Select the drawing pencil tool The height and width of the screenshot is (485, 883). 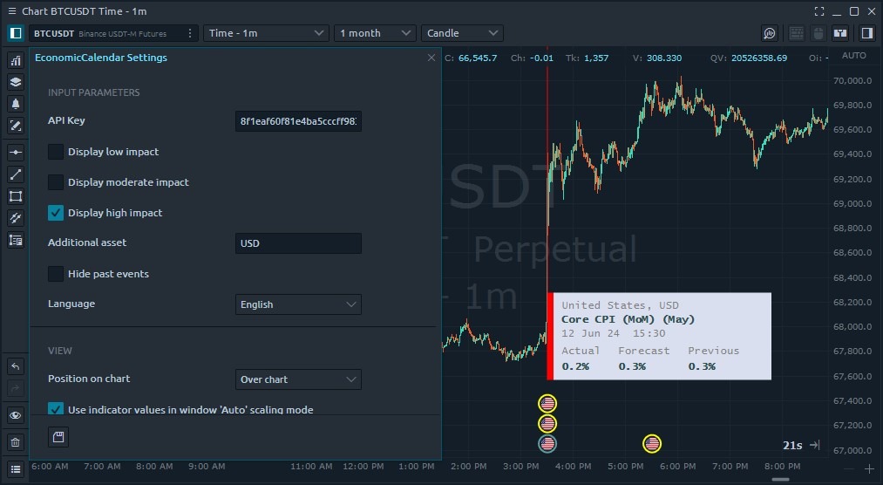(x=16, y=126)
